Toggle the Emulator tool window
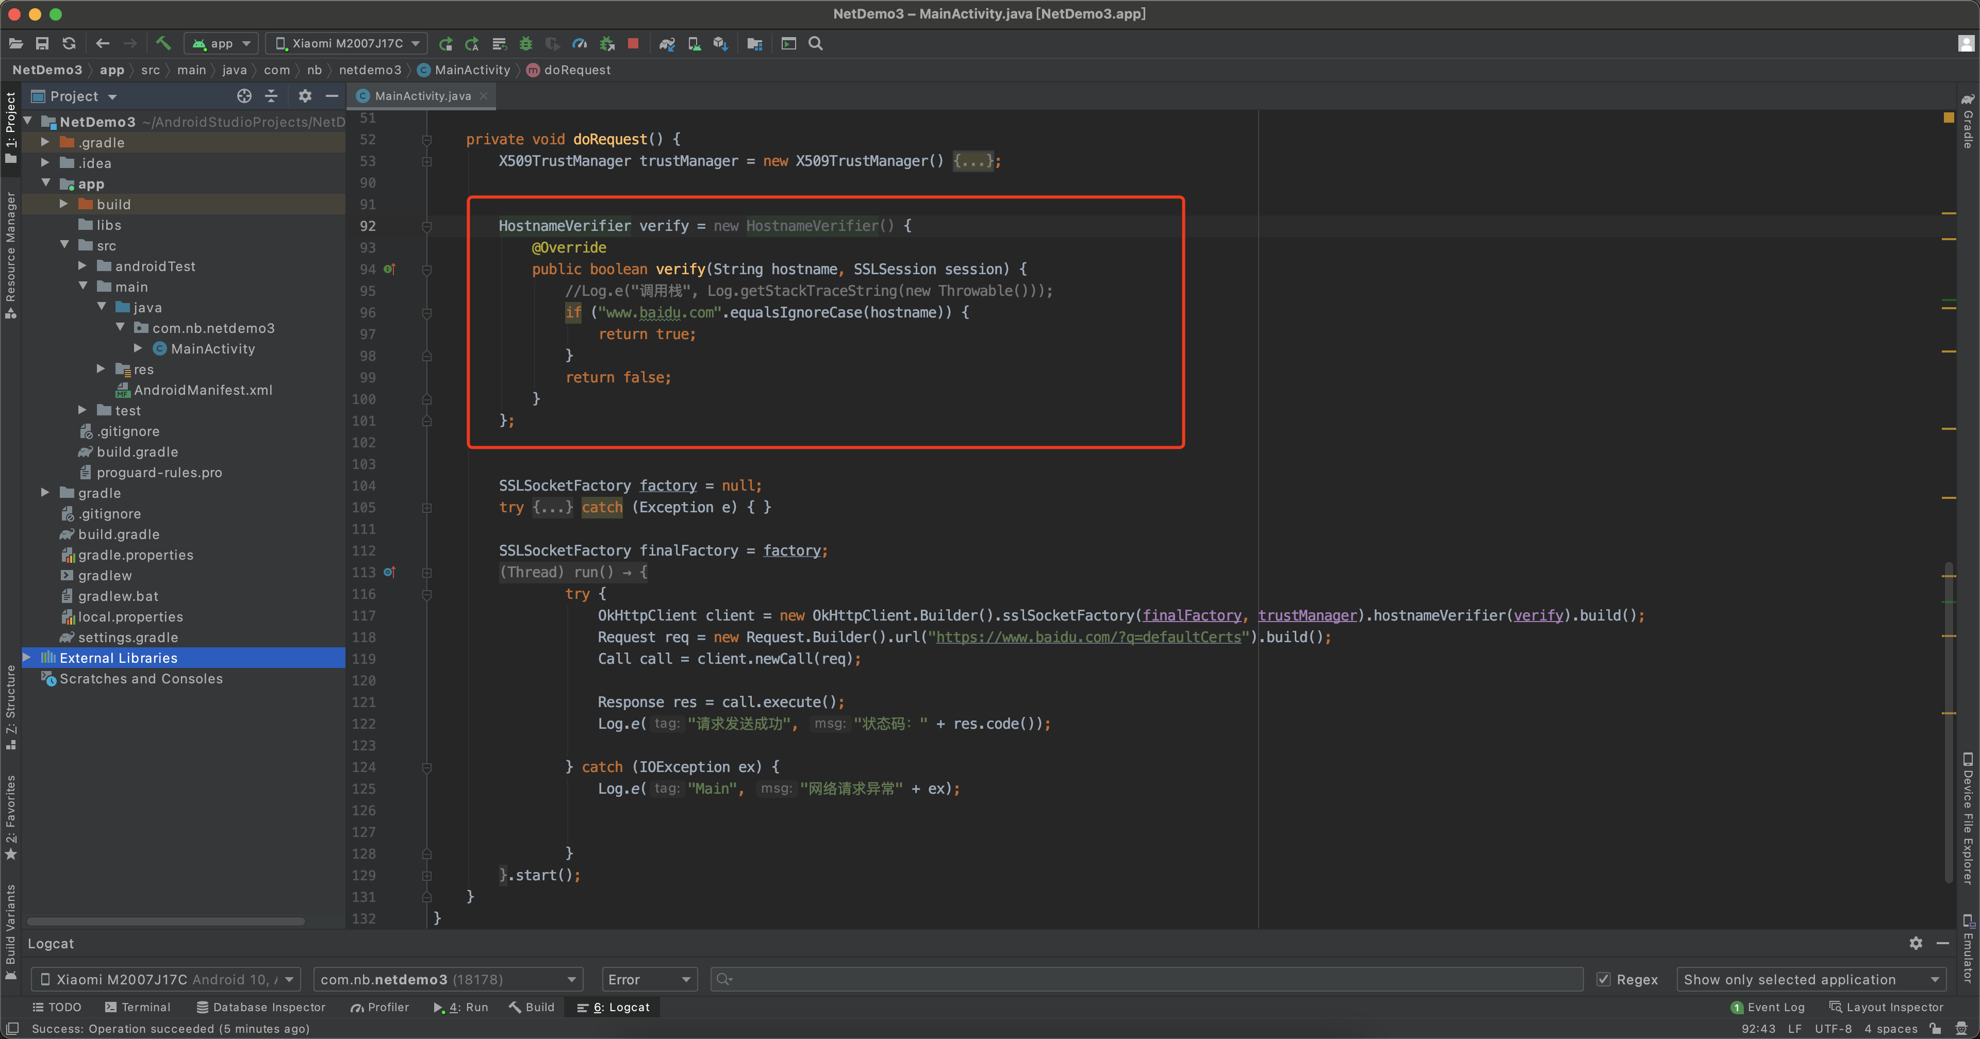This screenshot has width=1980, height=1039. click(x=1968, y=948)
